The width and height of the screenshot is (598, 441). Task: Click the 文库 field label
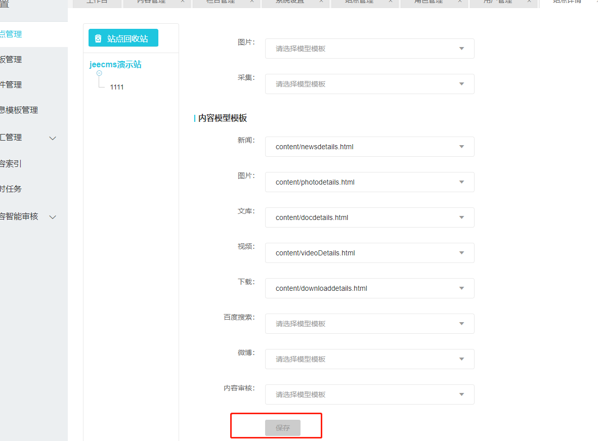pos(246,211)
